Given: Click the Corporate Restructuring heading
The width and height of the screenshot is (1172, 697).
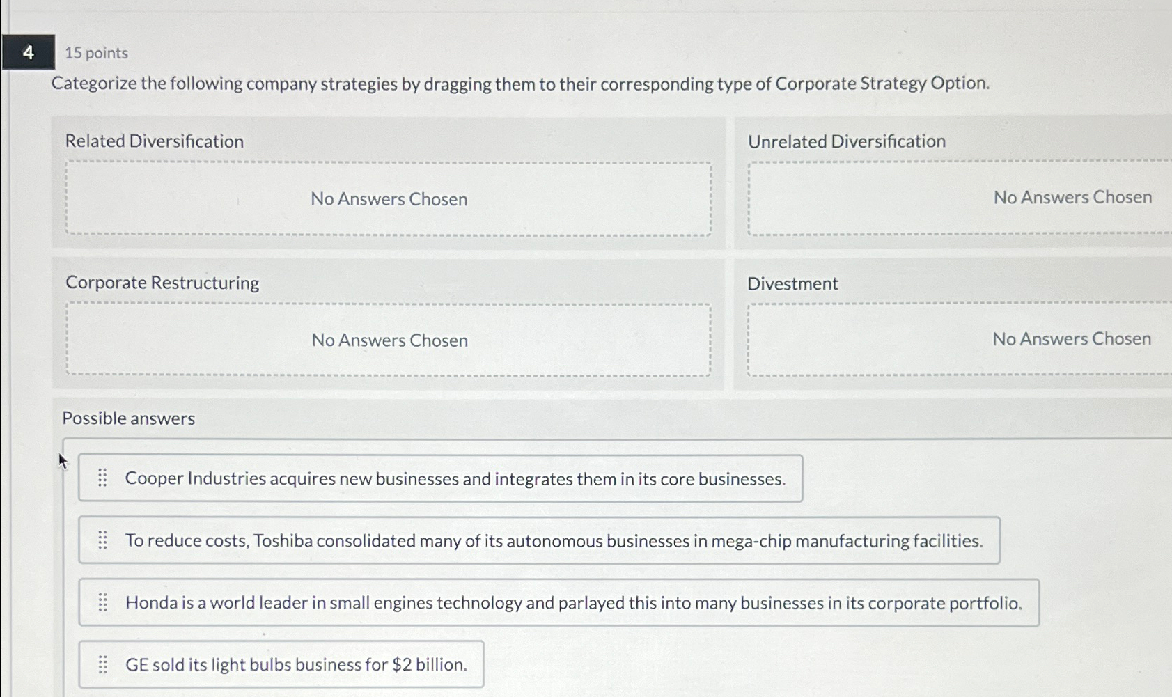Looking at the screenshot, I should pyautogui.click(x=162, y=283).
